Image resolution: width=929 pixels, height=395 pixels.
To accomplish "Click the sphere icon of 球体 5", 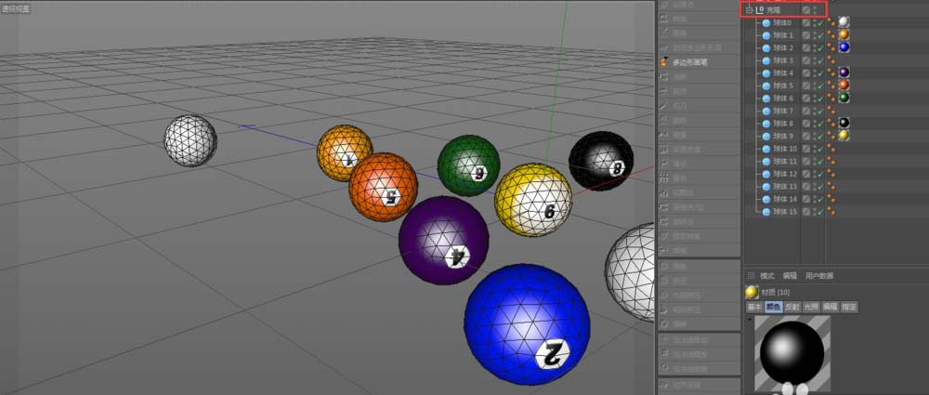I will [766, 86].
